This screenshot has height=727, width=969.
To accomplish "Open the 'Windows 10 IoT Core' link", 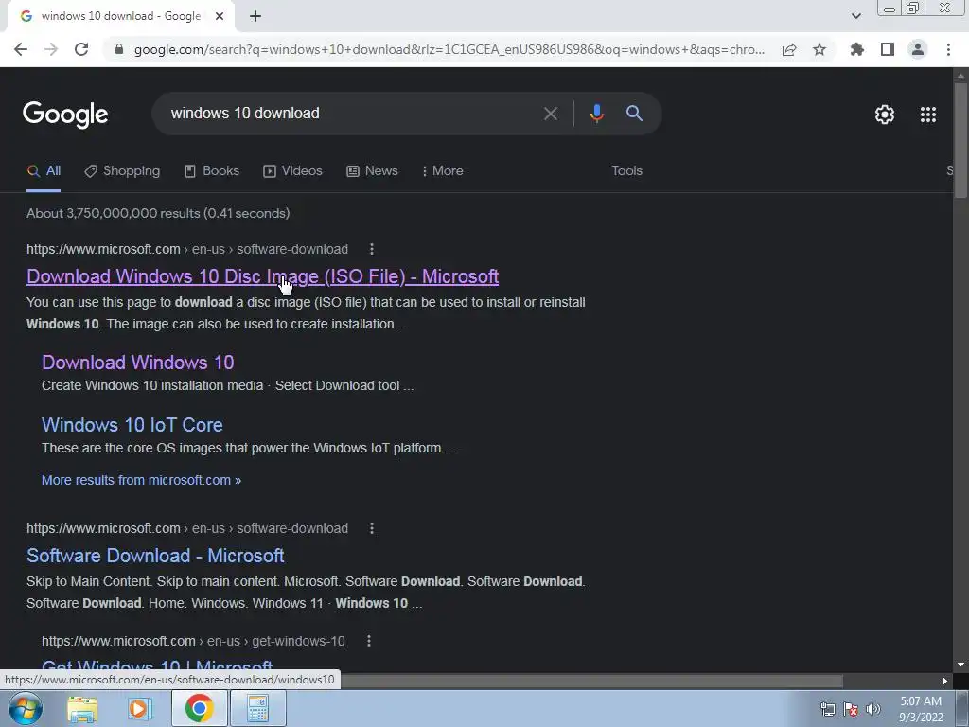I will (x=132, y=425).
